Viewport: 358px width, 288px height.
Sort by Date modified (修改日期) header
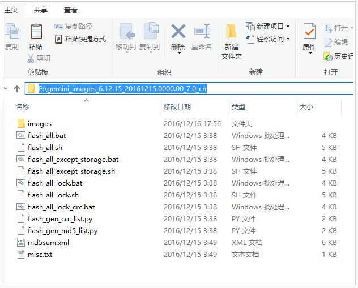point(177,107)
